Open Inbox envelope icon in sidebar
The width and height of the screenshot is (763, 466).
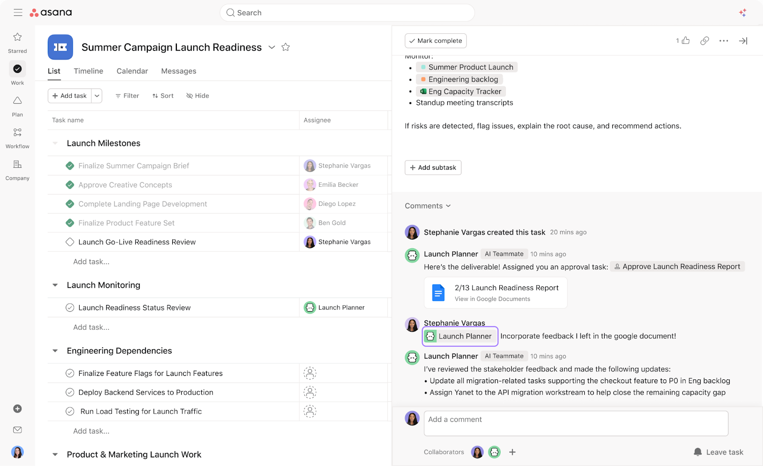coord(18,430)
